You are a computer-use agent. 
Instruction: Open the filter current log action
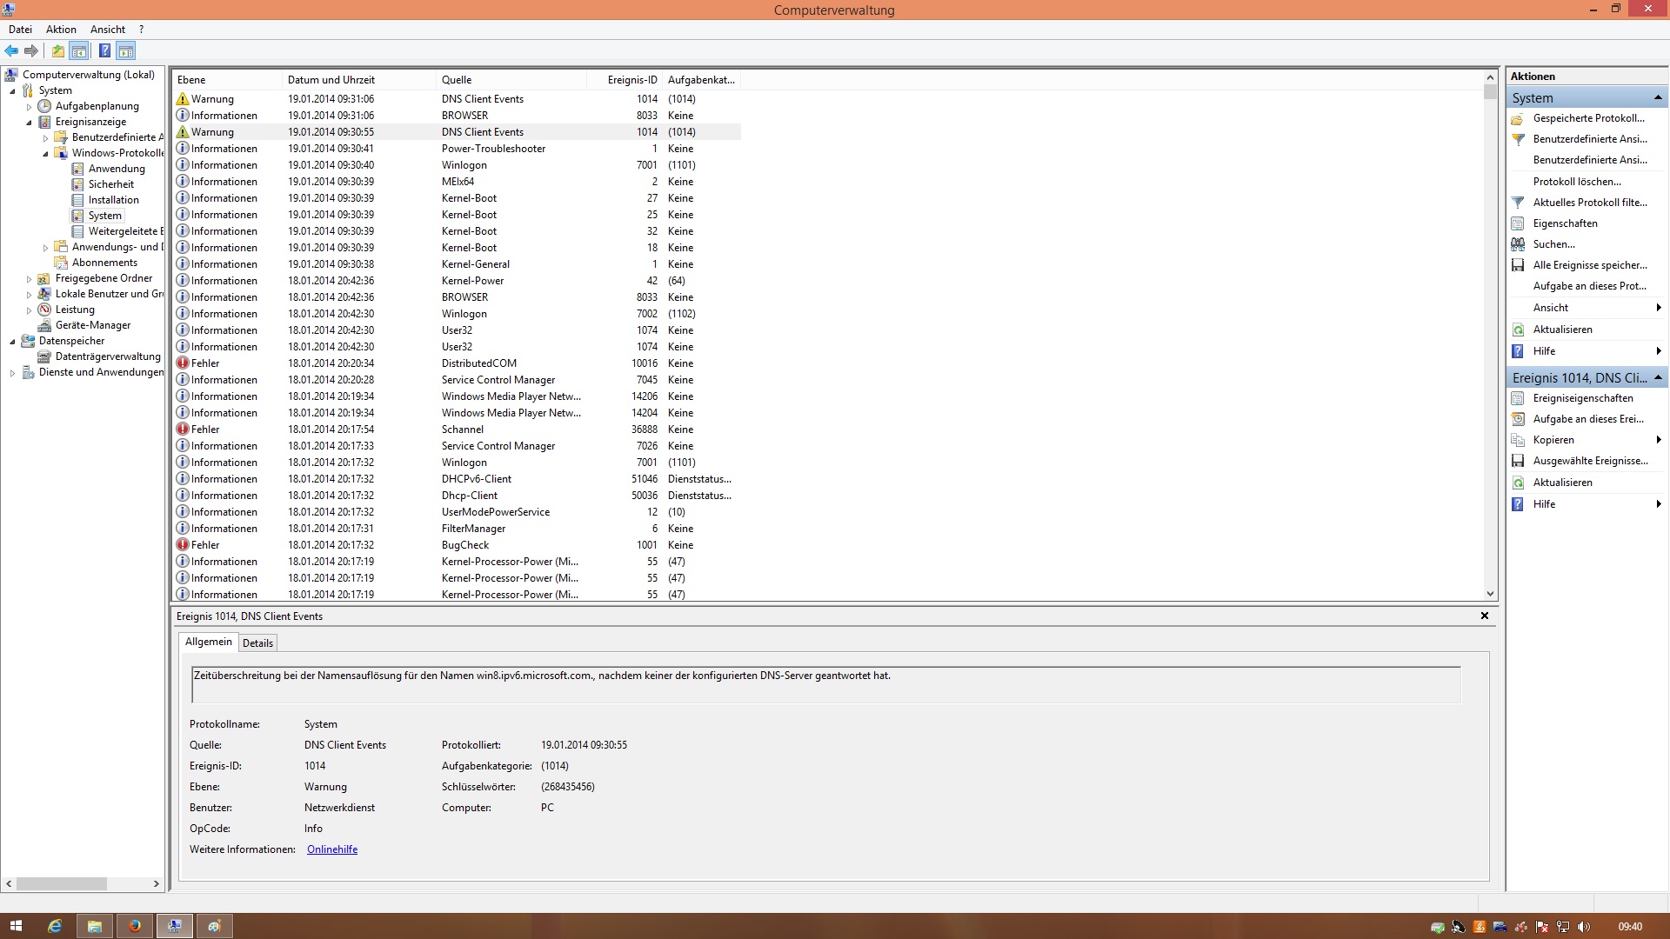coord(1588,203)
